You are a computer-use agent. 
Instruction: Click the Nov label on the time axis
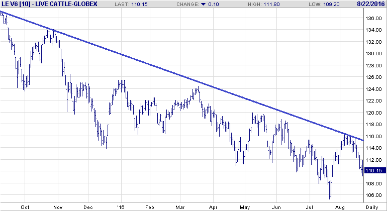pos(57,206)
